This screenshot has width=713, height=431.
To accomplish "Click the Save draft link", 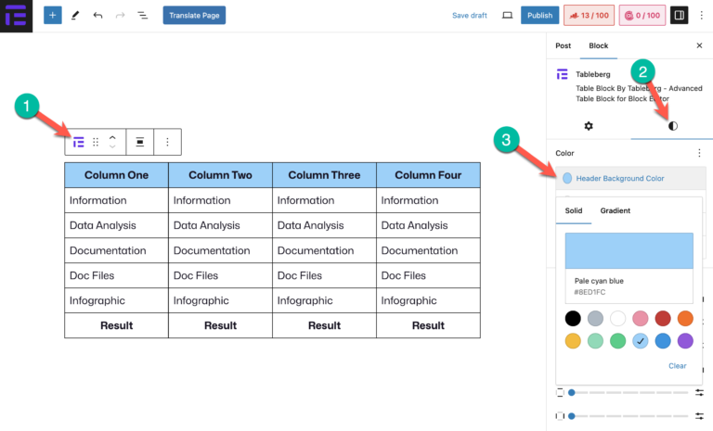I will [469, 16].
